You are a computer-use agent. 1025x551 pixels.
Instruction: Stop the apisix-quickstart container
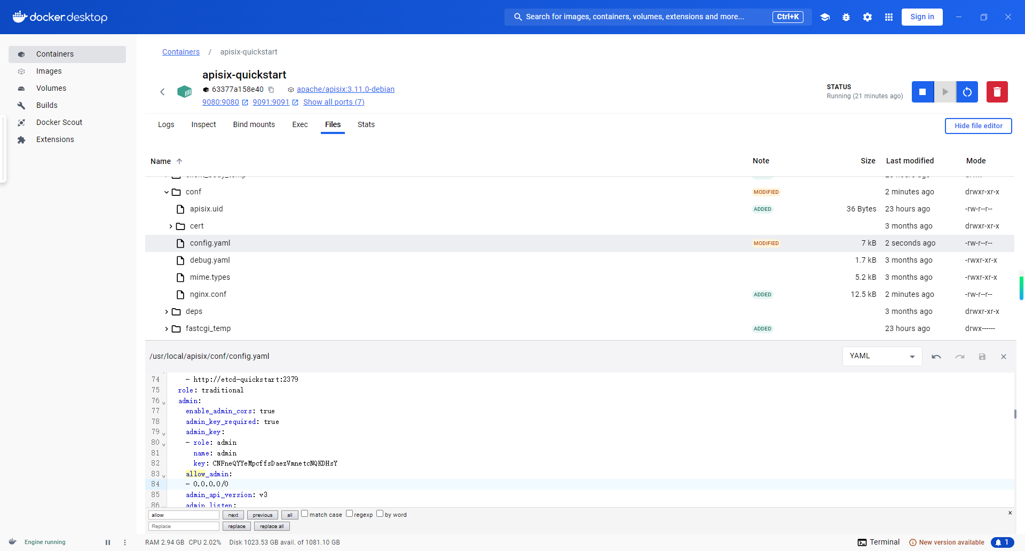922,92
